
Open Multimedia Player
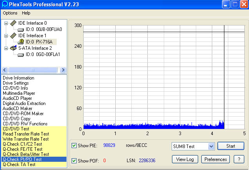tap(19, 93)
